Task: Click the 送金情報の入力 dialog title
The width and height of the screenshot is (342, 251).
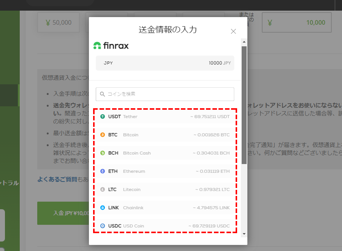Action: (168, 30)
